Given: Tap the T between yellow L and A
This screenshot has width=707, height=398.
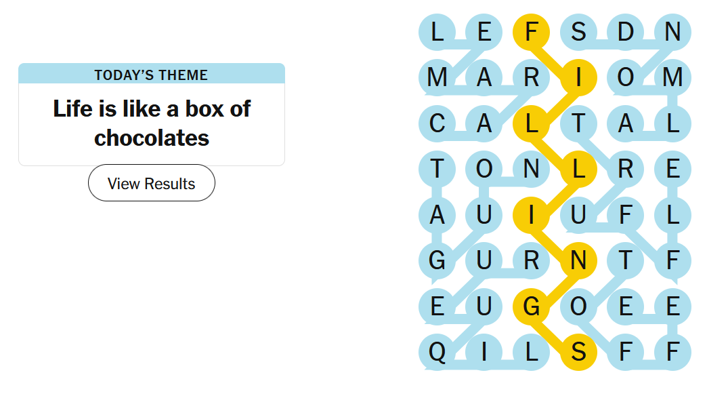Looking at the screenshot, I should click(x=578, y=123).
